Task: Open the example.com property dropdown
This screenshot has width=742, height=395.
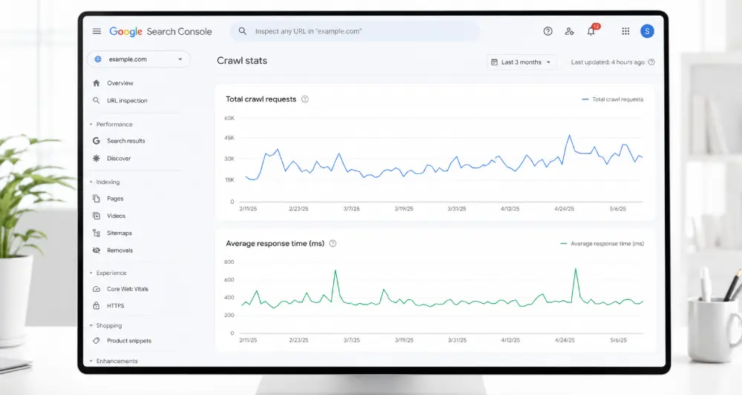Action: click(139, 59)
